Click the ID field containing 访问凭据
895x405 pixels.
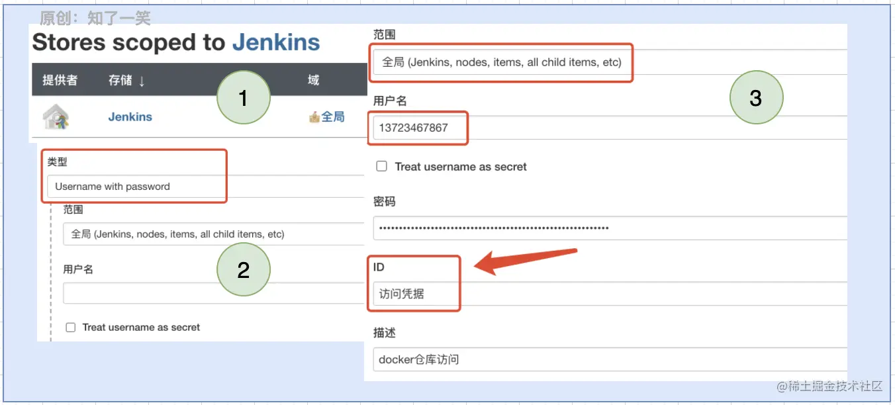point(609,294)
